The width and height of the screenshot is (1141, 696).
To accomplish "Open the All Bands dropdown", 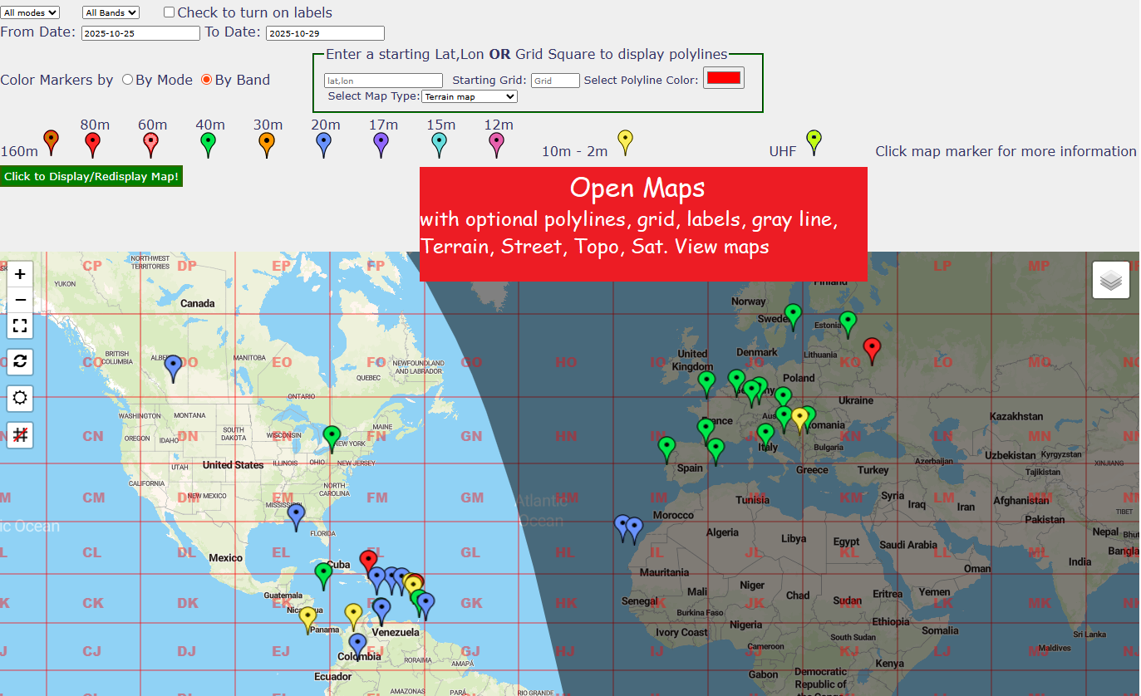I will (x=111, y=12).
